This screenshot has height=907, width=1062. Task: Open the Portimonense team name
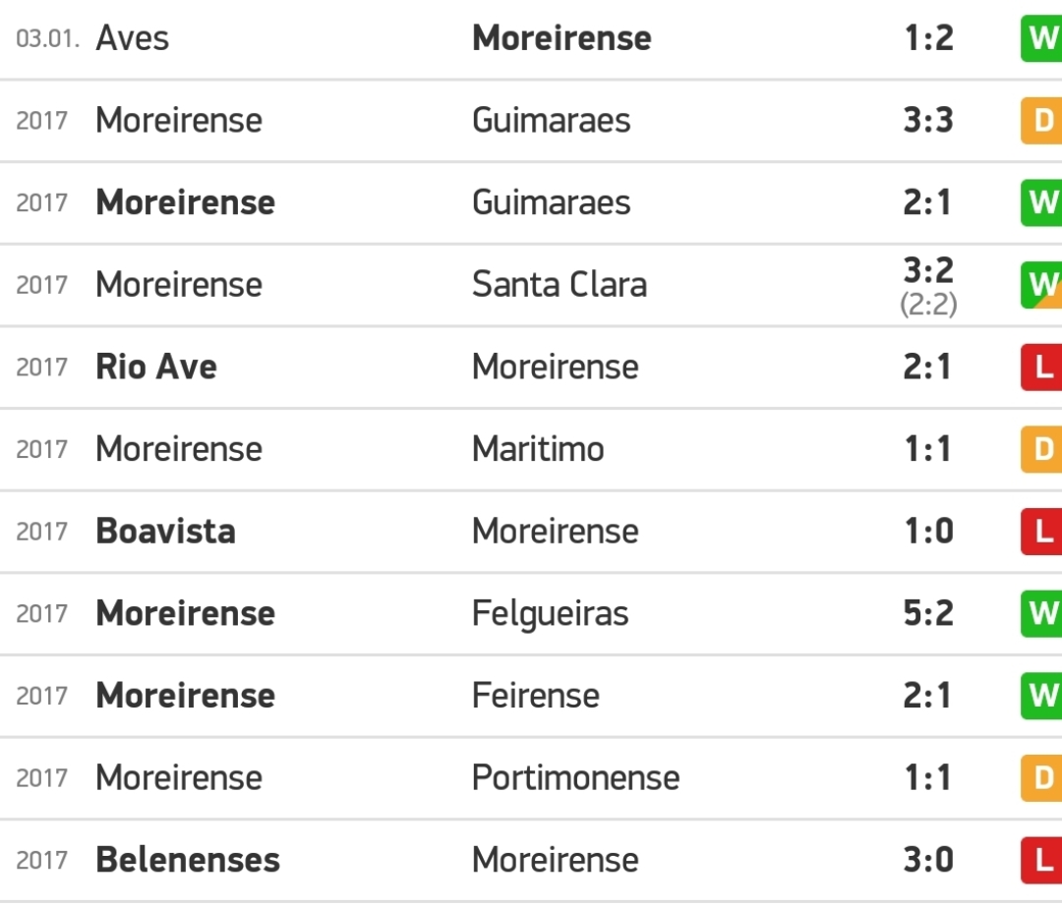(575, 778)
